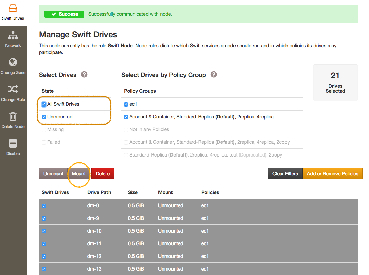Toggle the Missing state checkbox
369x275 pixels.
(44, 130)
